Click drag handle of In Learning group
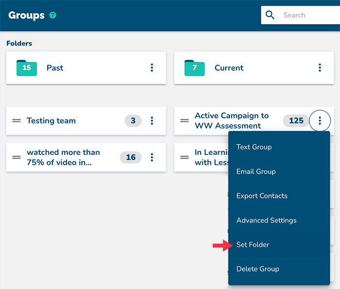The width and height of the screenshot is (340, 289). click(x=185, y=157)
